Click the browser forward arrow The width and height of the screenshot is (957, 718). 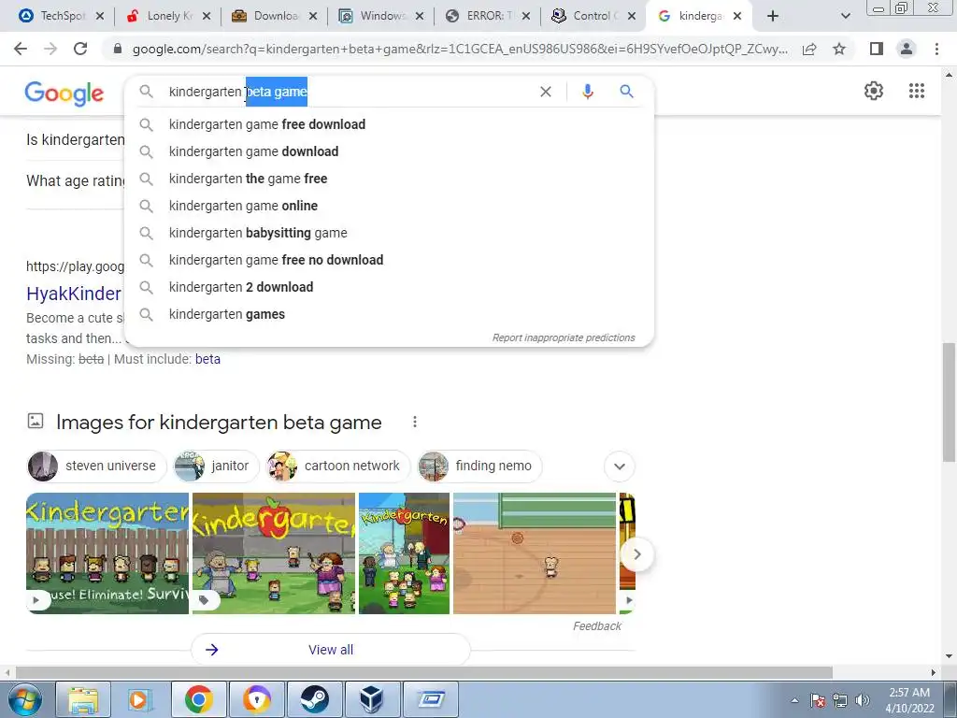(50, 49)
